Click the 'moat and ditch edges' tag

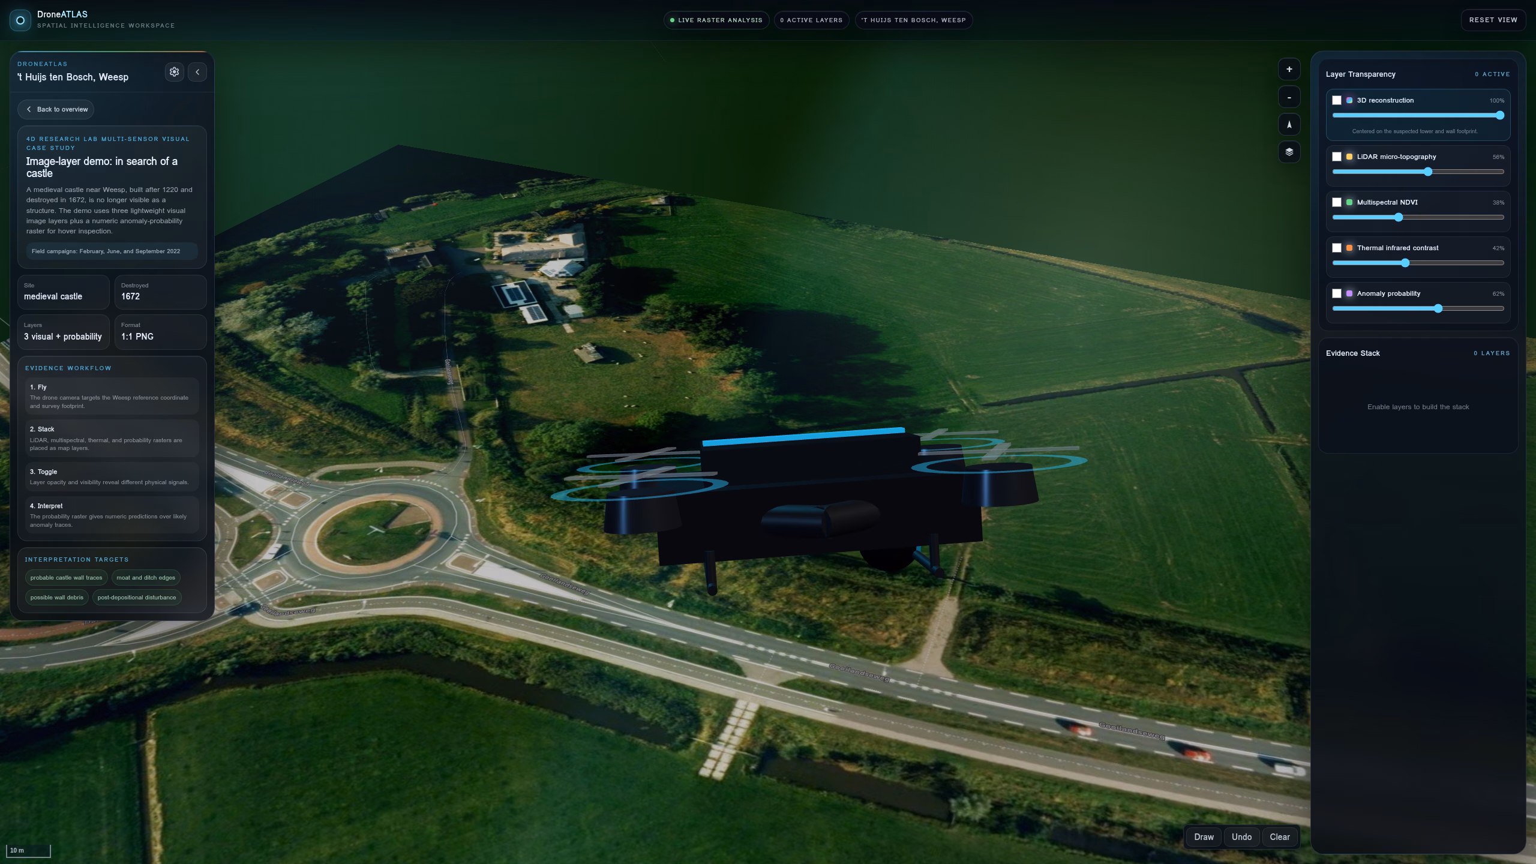coord(146,578)
